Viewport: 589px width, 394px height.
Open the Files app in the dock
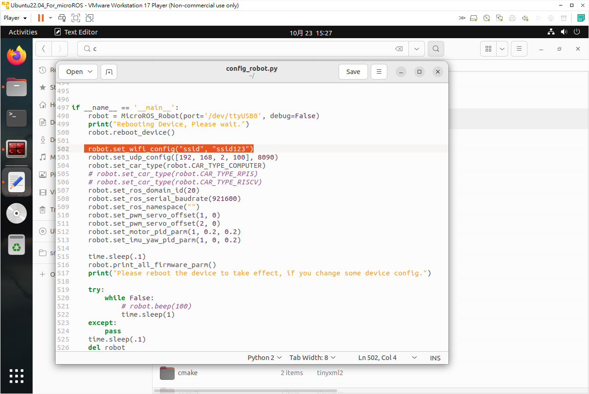pyautogui.click(x=17, y=87)
